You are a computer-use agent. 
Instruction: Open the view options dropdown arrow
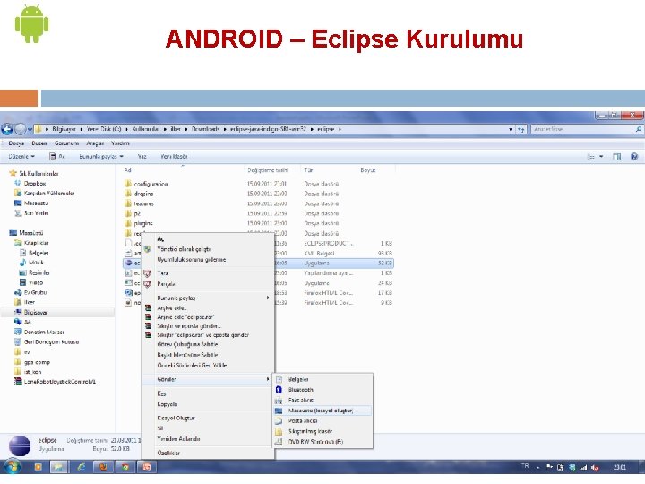601,156
